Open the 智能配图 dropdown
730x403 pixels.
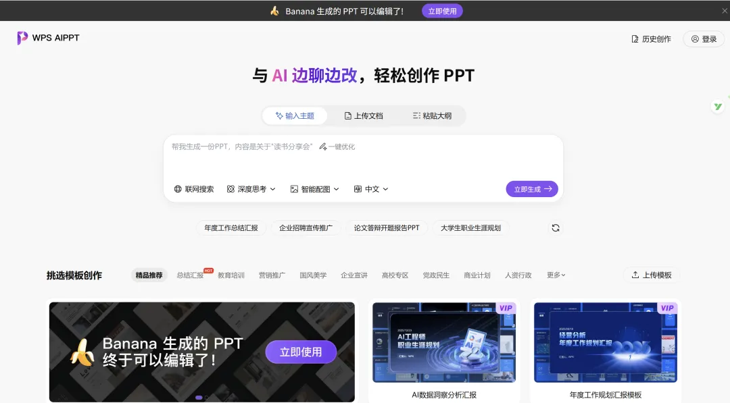315,189
